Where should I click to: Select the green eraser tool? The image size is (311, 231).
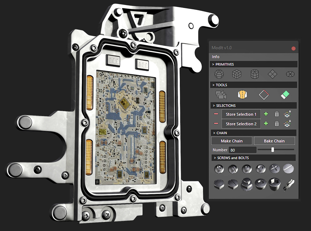[x=285, y=95]
